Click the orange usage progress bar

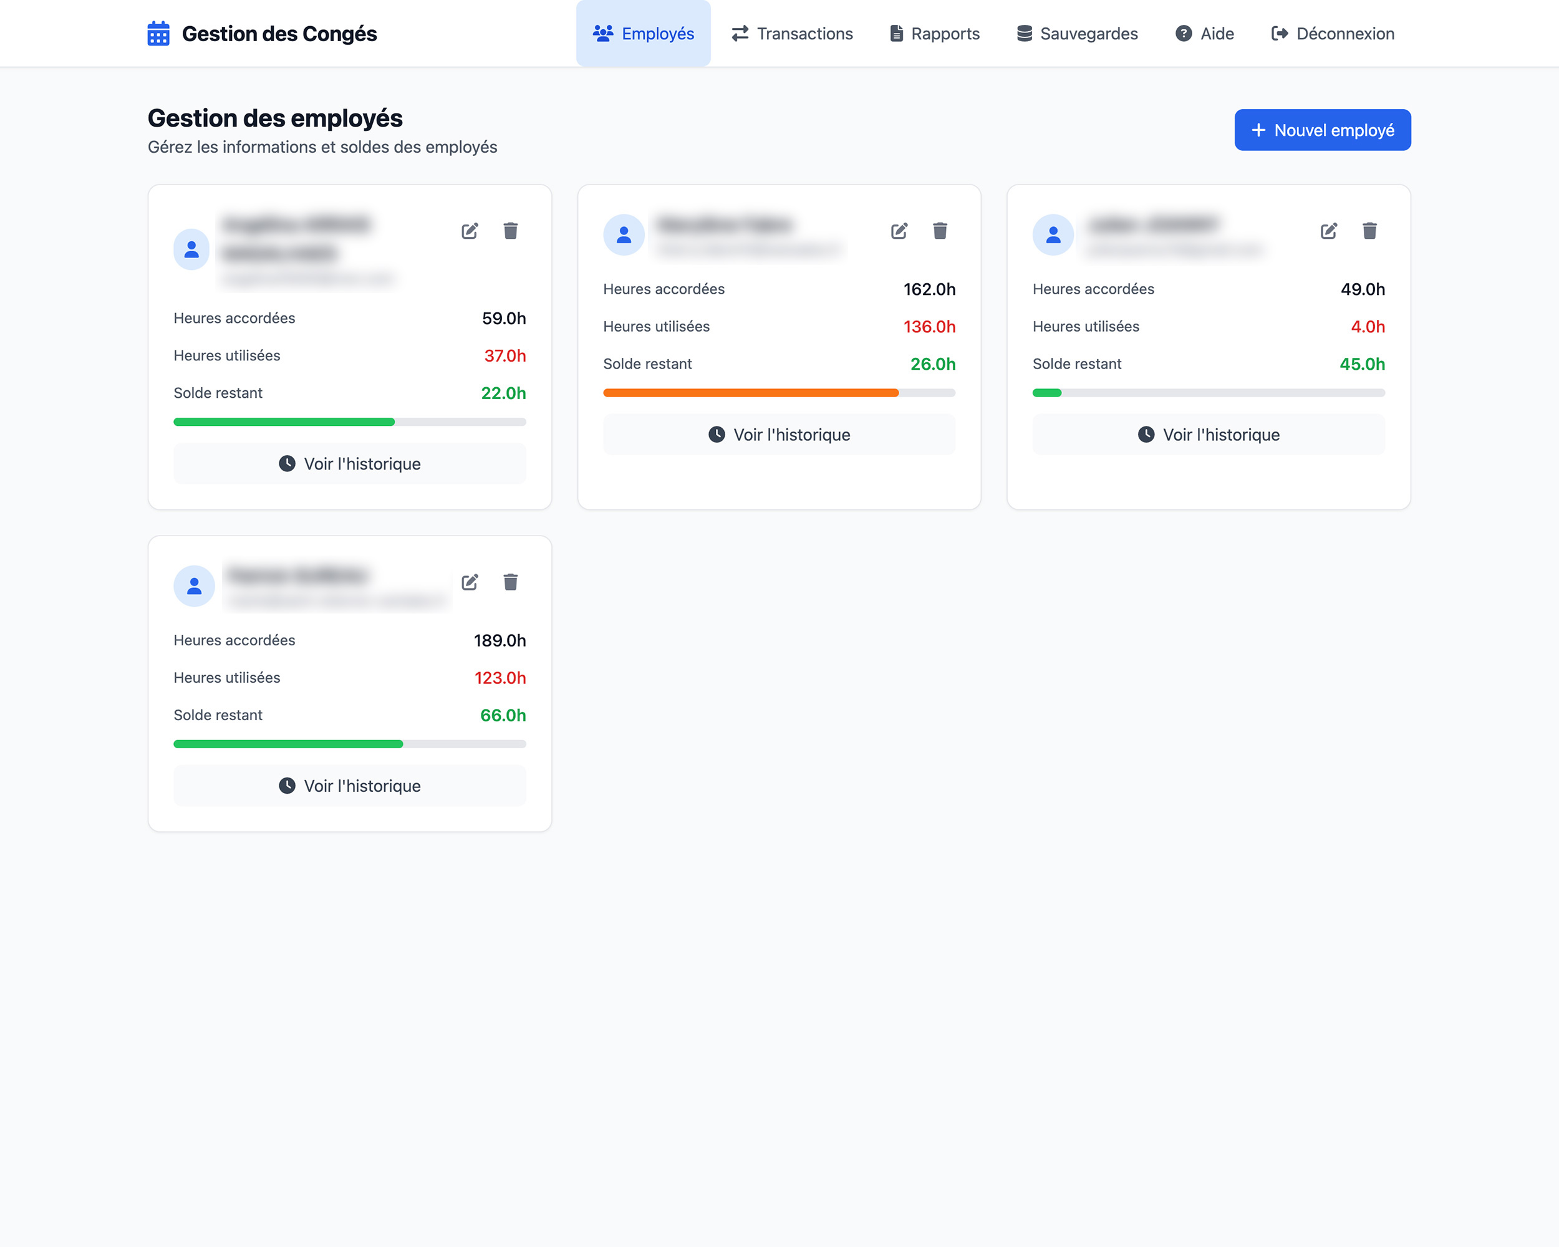(751, 393)
